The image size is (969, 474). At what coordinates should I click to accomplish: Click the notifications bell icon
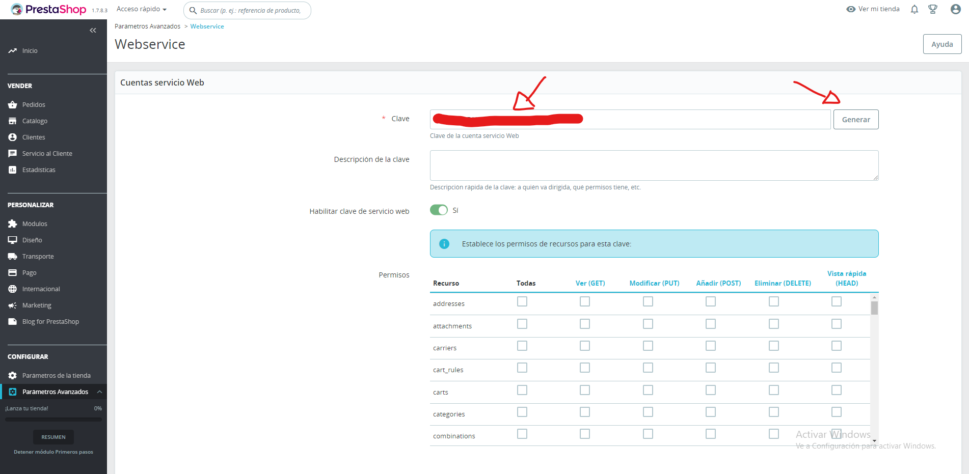point(914,9)
